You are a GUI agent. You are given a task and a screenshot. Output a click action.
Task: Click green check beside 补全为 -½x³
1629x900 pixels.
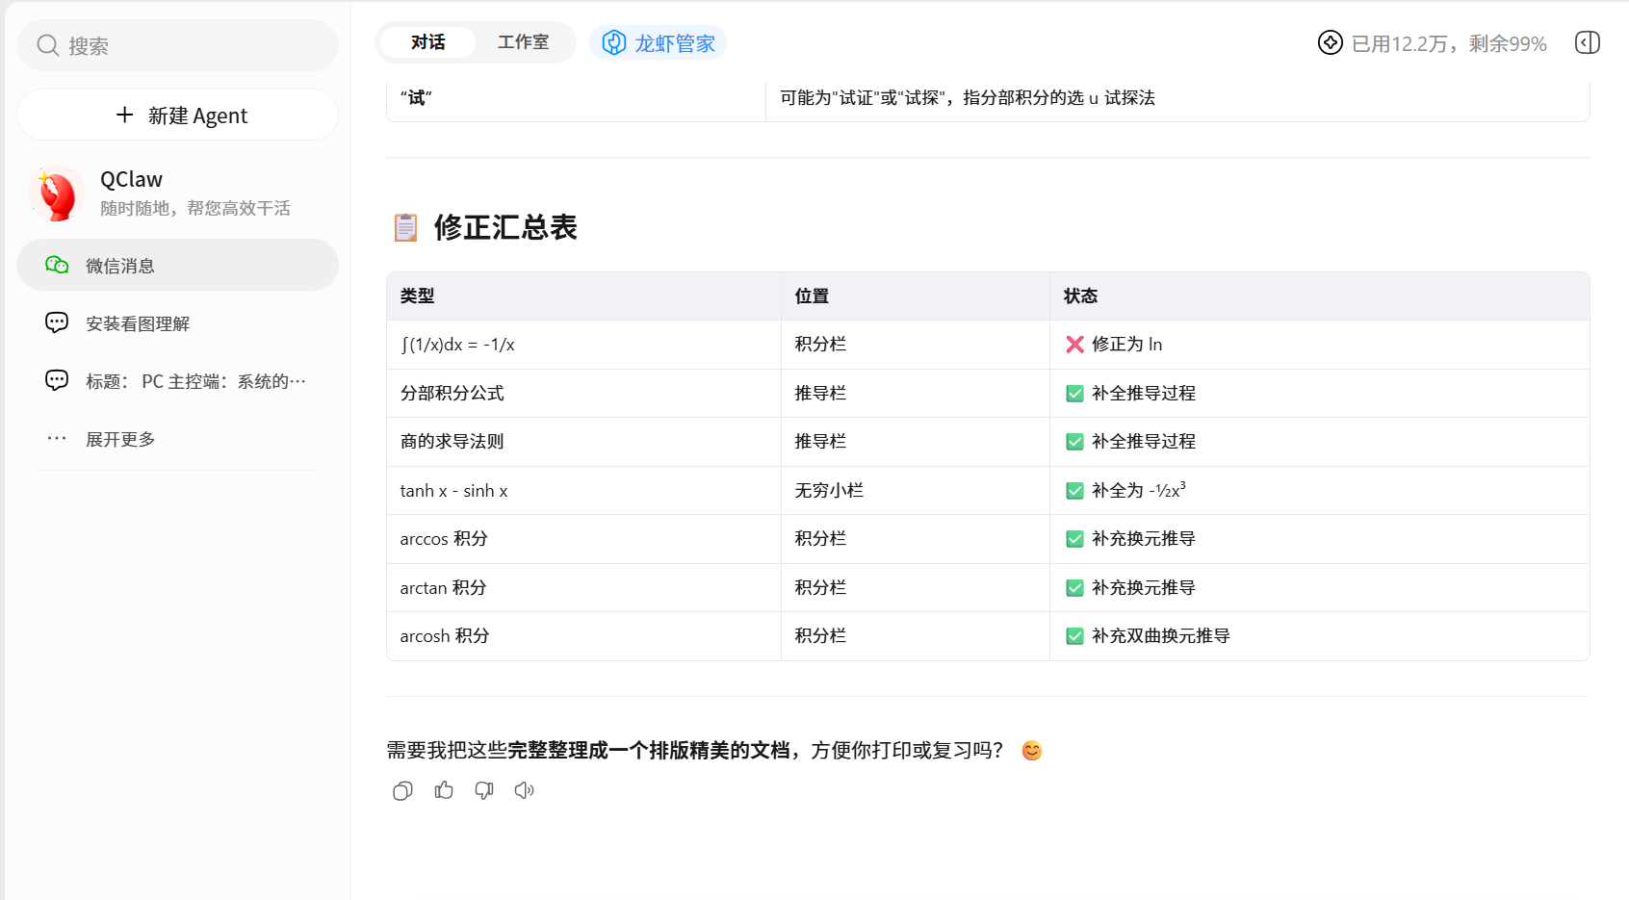click(x=1074, y=491)
